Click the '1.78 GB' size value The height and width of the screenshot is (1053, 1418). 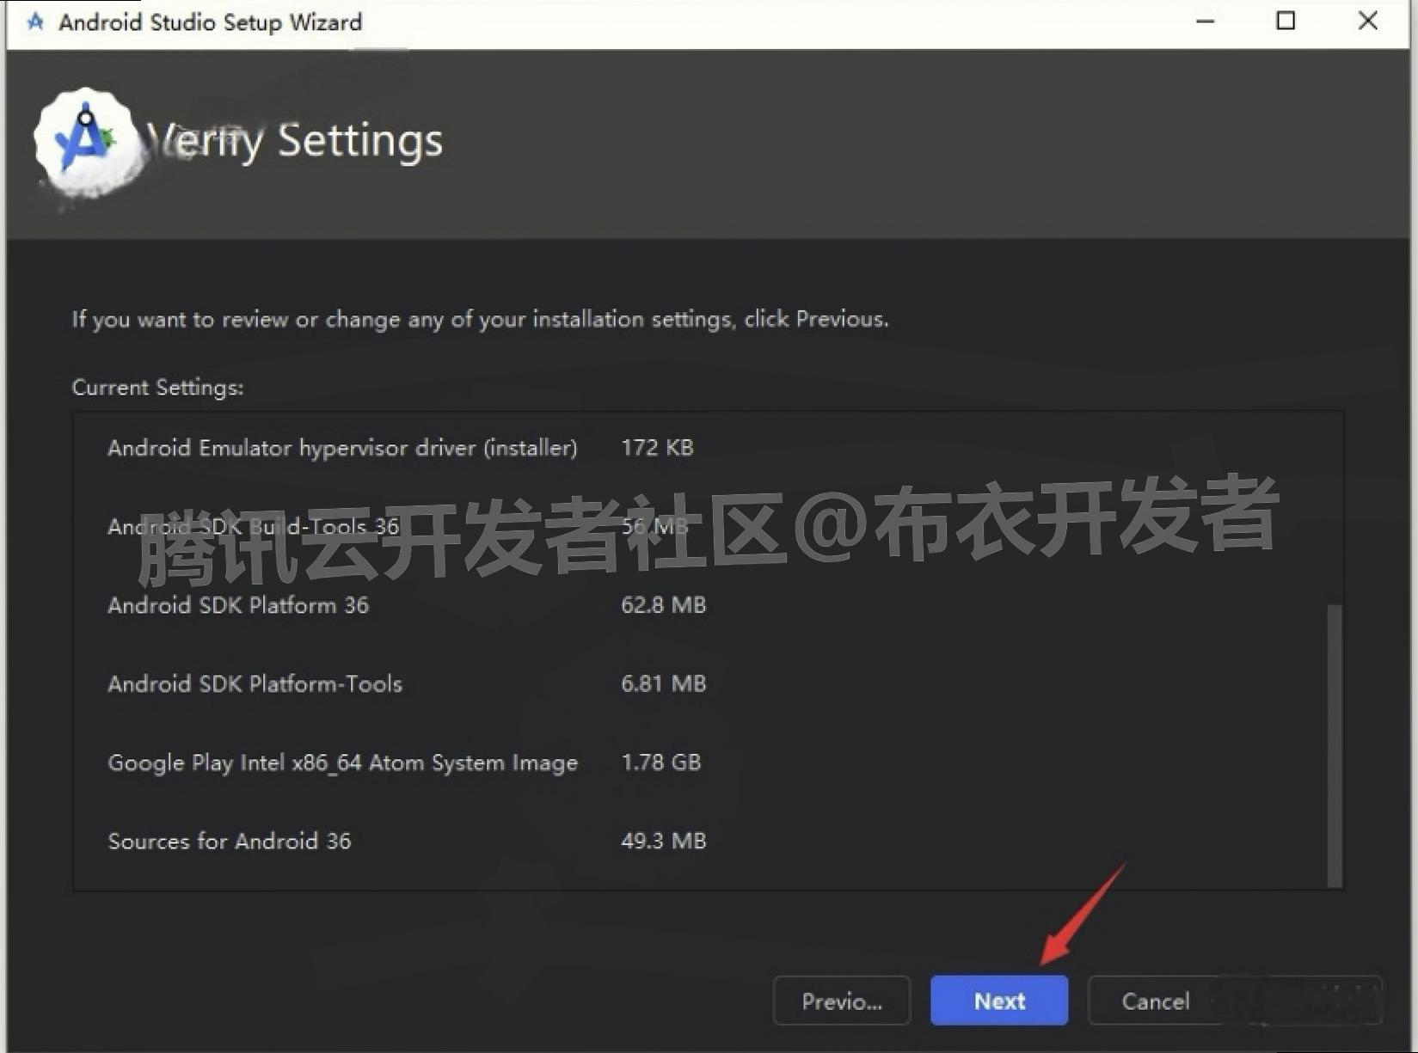pyautogui.click(x=660, y=762)
